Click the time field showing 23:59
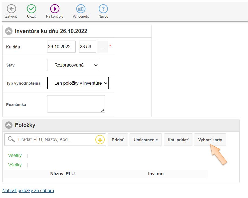The width and height of the screenshot is (248, 198). click(x=87, y=47)
